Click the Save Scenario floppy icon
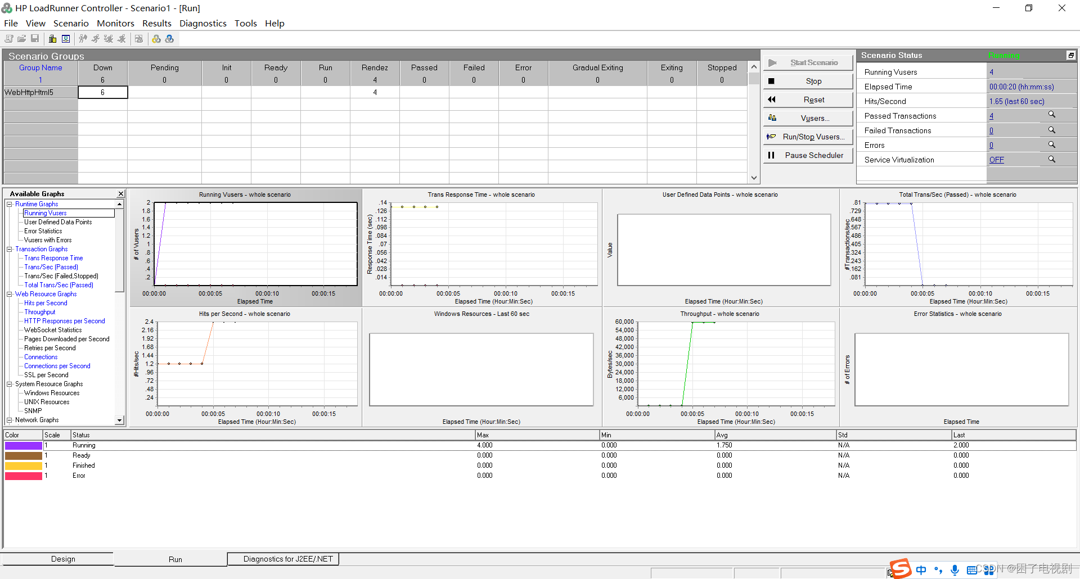1080x579 pixels. [35, 39]
